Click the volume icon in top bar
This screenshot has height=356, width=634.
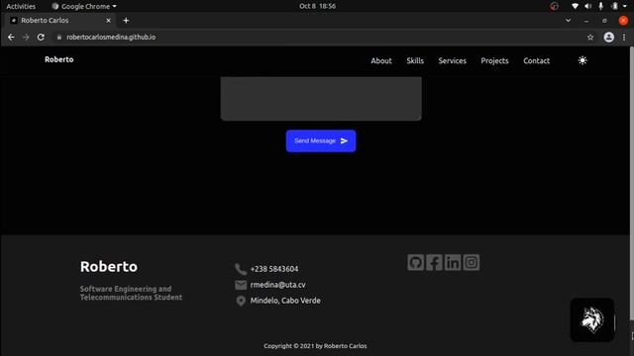pos(587,6)
